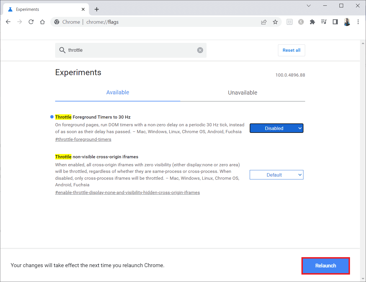Screen dimensions: 366x282
Task: Reload the chrome://flags page
Action: (x=31, y=22)
